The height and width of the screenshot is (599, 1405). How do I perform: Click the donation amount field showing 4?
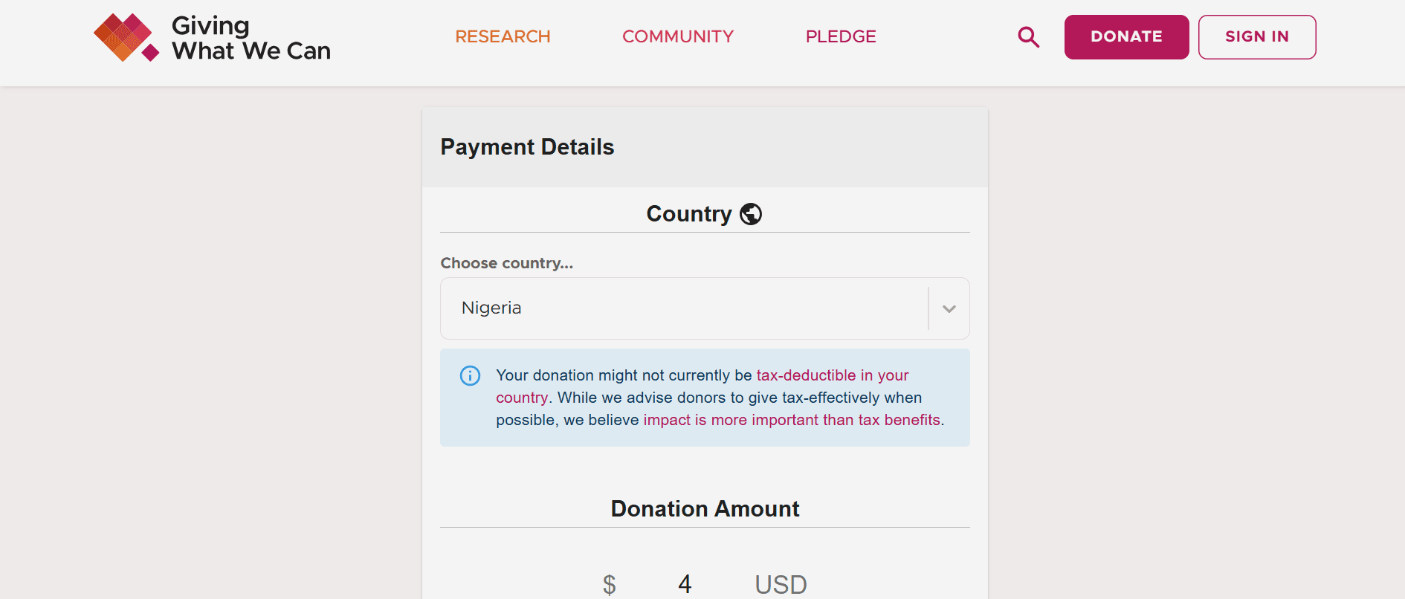point(685,584)
